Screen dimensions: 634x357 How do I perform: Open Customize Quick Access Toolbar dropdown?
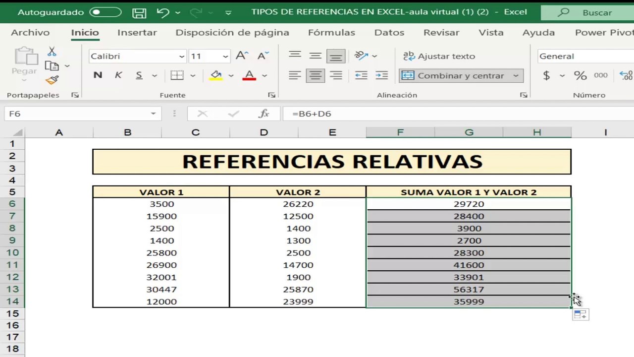(x=228, y=12)
